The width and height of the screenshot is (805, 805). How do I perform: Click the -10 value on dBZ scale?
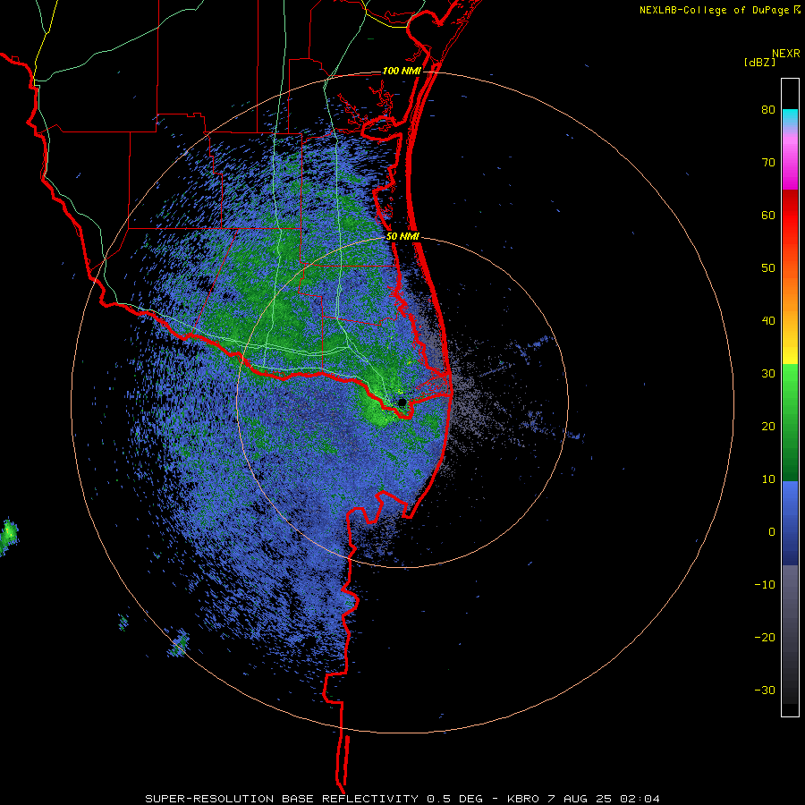(x=765, y=585)
